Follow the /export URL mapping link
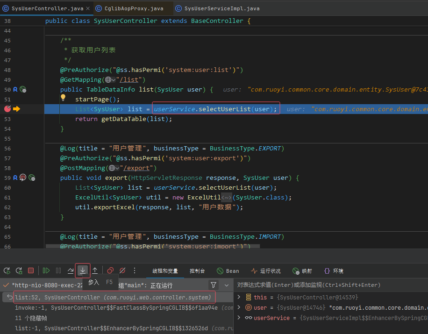Image resolution: width=428 pixels, height=334 pixels. [x=136, y=168]
